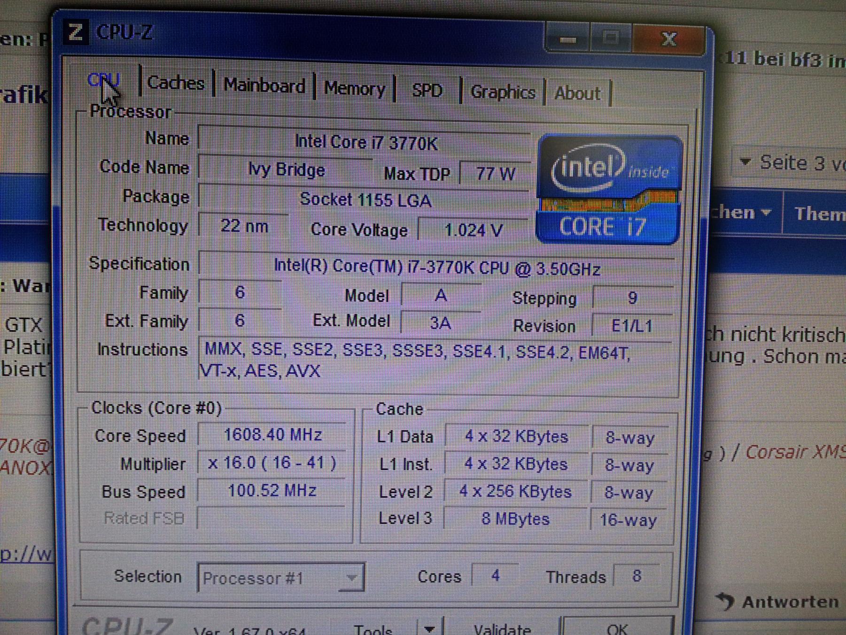This screenshot has width=846, height=635.
Task: Switch to the Memory tab
Action: [355, 88]
